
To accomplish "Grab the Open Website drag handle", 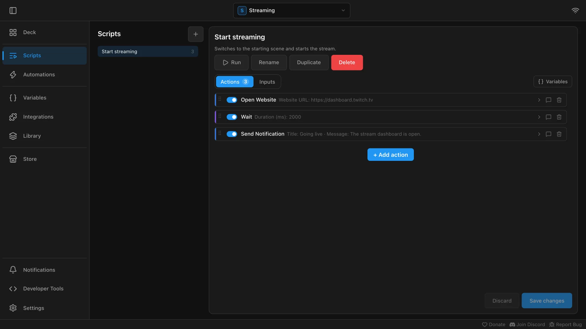I will click(x=220, y=99).
